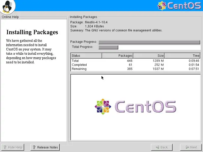Click the Package Progress label
Viewport: 203px width, 152px height.
pyautogui.click(x=83, y=42)
